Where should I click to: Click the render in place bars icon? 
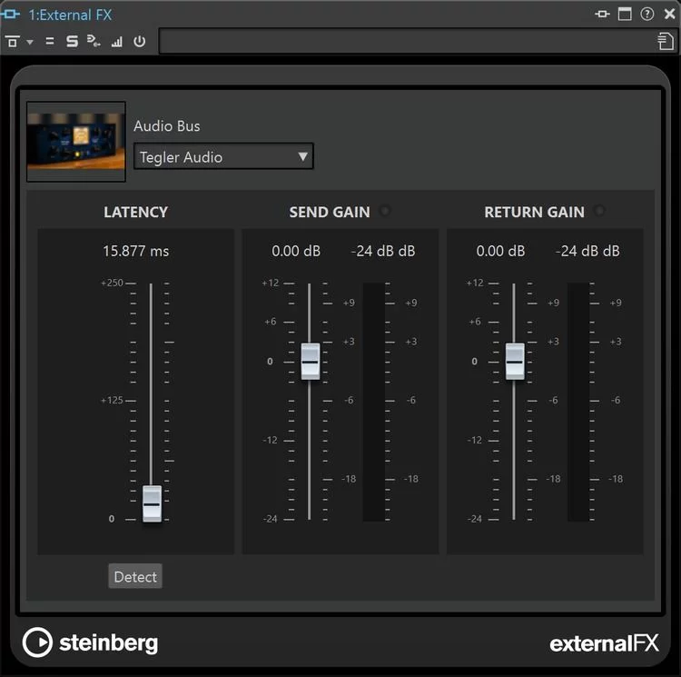117,42
